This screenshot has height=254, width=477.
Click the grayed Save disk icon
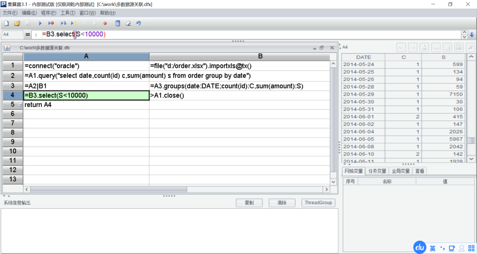(27, 23)
